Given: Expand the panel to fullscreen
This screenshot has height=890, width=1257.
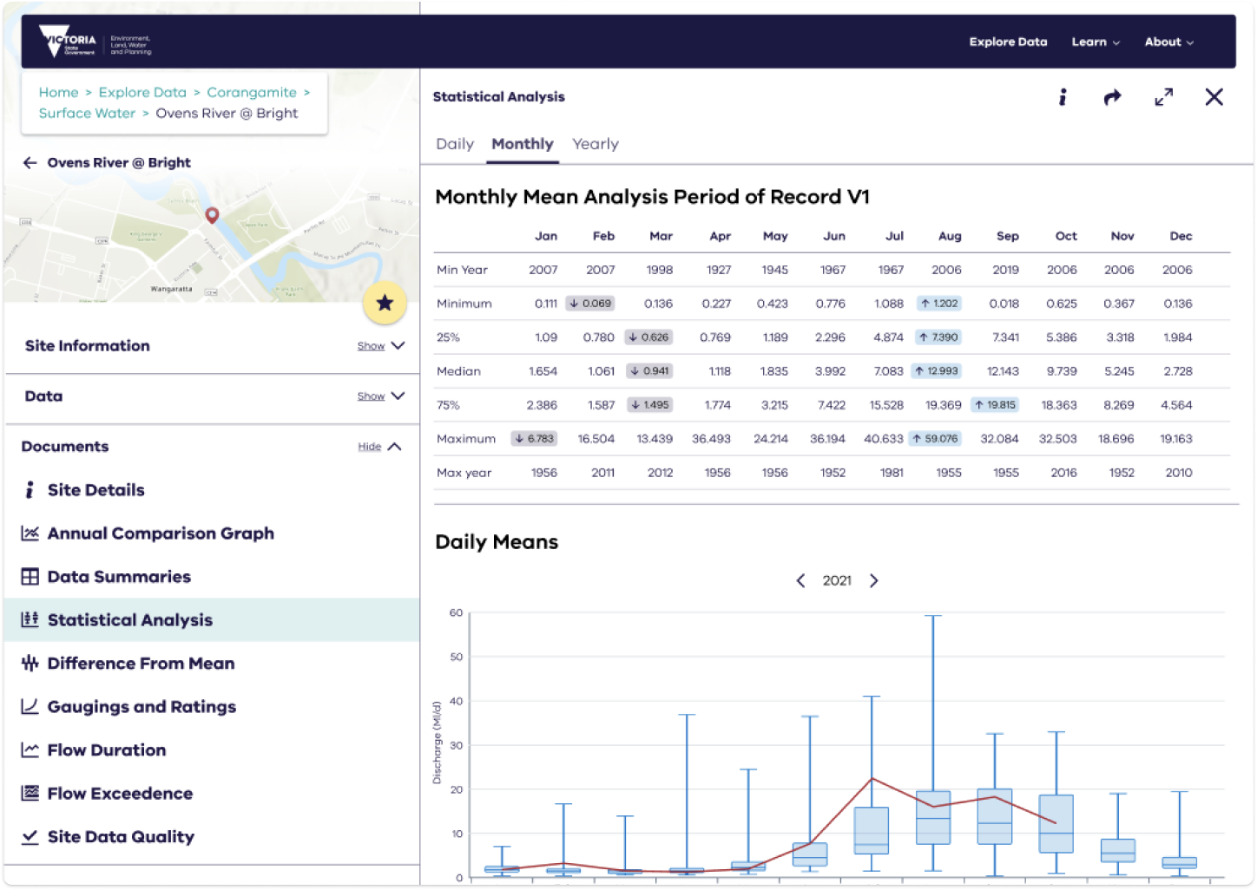Looking at the screenshot, I should pos(1163,97).
